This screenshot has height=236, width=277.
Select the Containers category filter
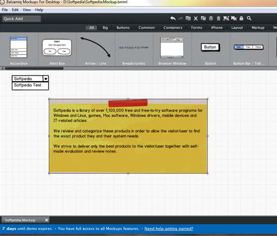click(x=172, y=28)
